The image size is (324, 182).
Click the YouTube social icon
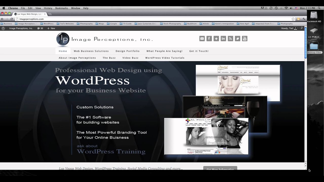pyautogui.click(x=245, y=38)
